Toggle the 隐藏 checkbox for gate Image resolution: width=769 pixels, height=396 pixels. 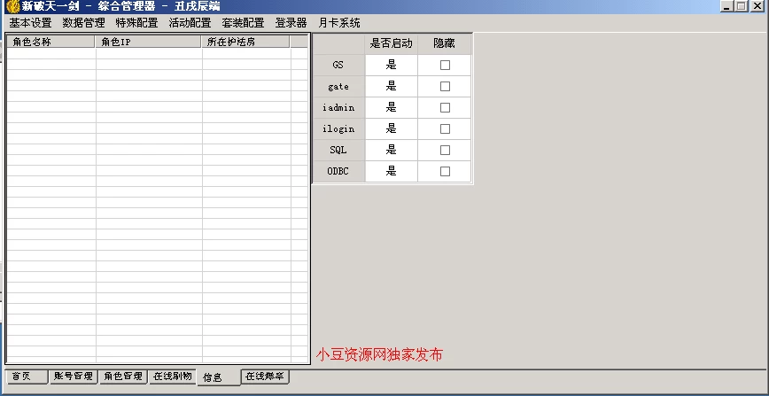pyautogui.click(x=445, y=86)
